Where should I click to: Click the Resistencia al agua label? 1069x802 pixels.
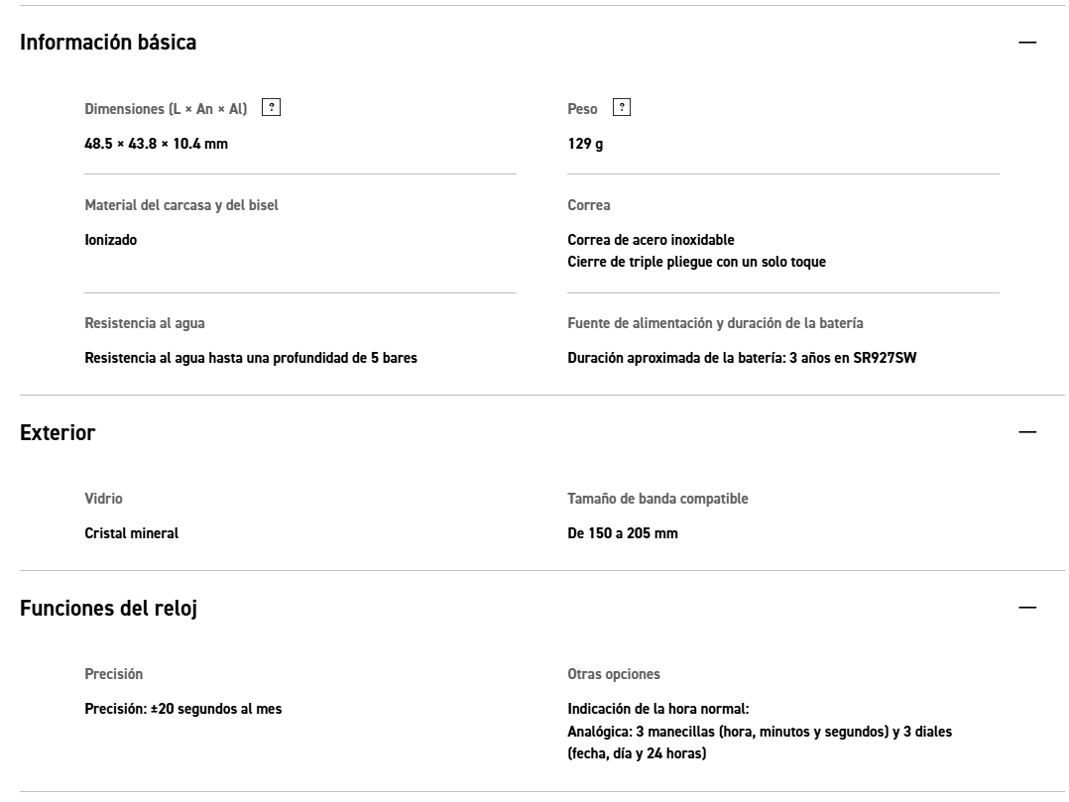(145, 323)
